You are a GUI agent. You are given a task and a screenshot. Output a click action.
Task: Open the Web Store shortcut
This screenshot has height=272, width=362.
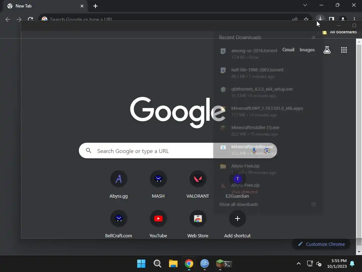tap(198, 224)
